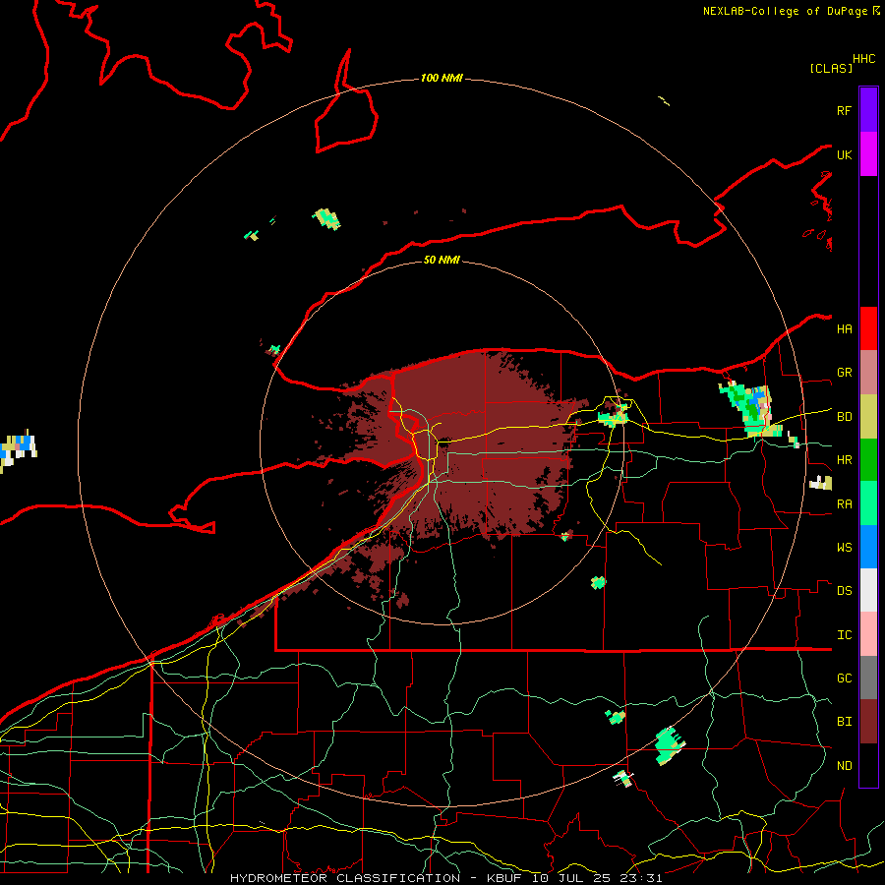Click the ND black legend swatch
Screen dimensions: 885x885
(x=868, y=765)
